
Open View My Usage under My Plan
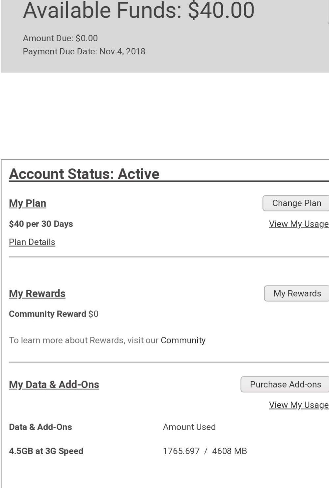click(298, 224)
